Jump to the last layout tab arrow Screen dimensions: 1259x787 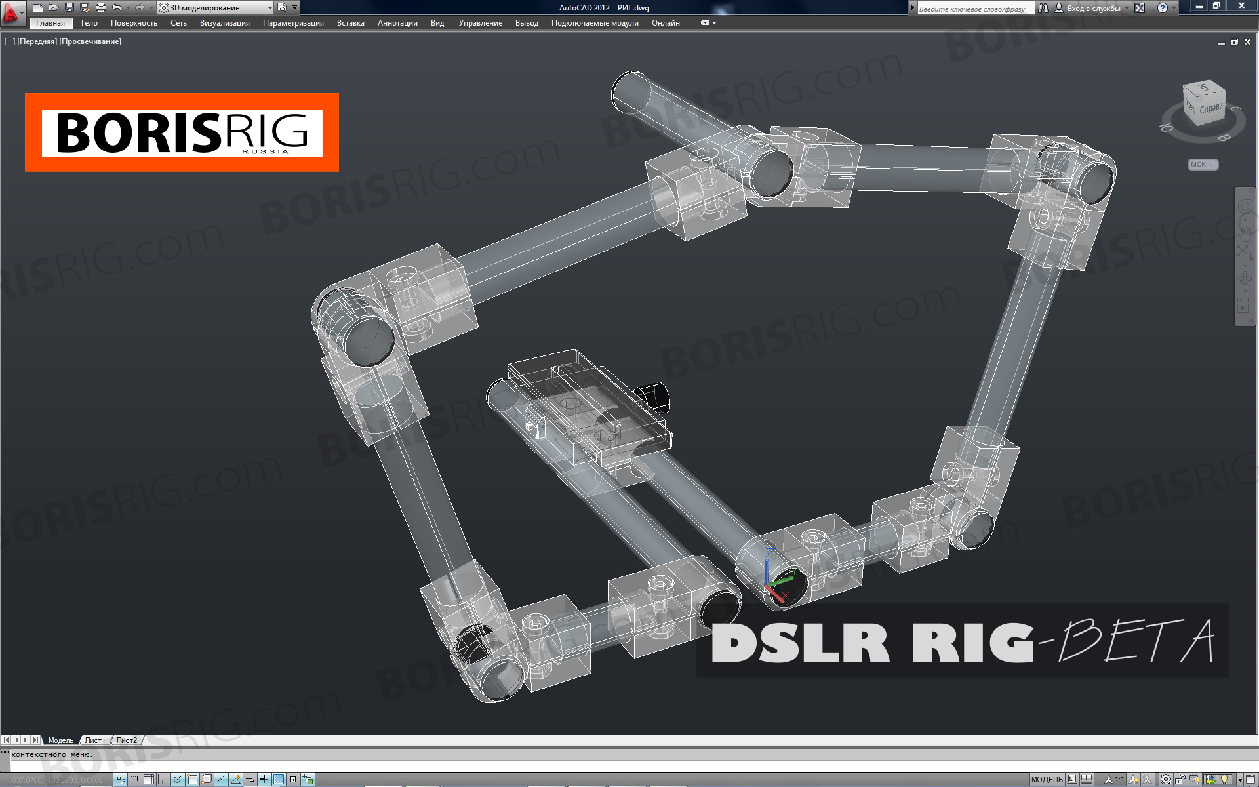(x=35, y=740)
